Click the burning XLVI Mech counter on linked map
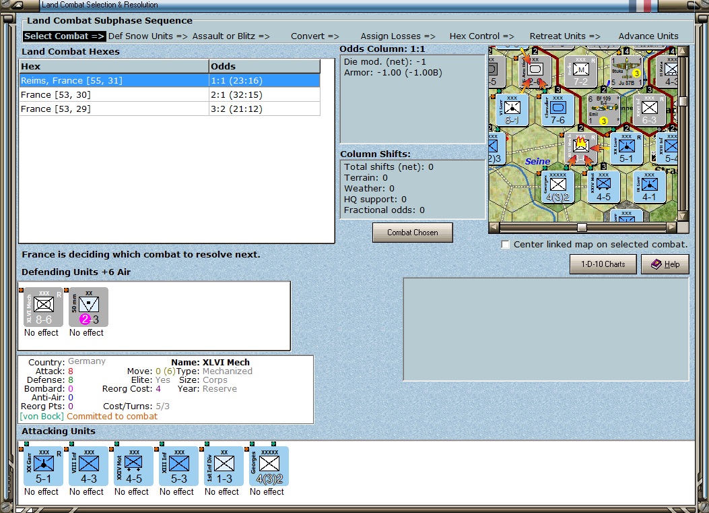This screenshot has height=513, width=709. point(580,148)
